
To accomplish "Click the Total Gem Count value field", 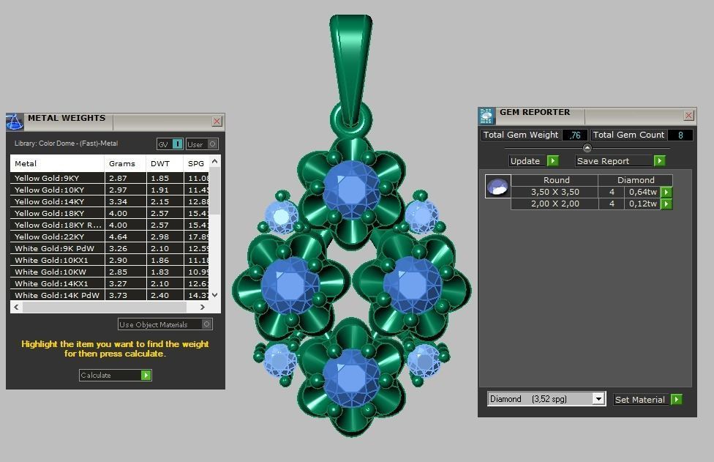I will tap(680, 135).
